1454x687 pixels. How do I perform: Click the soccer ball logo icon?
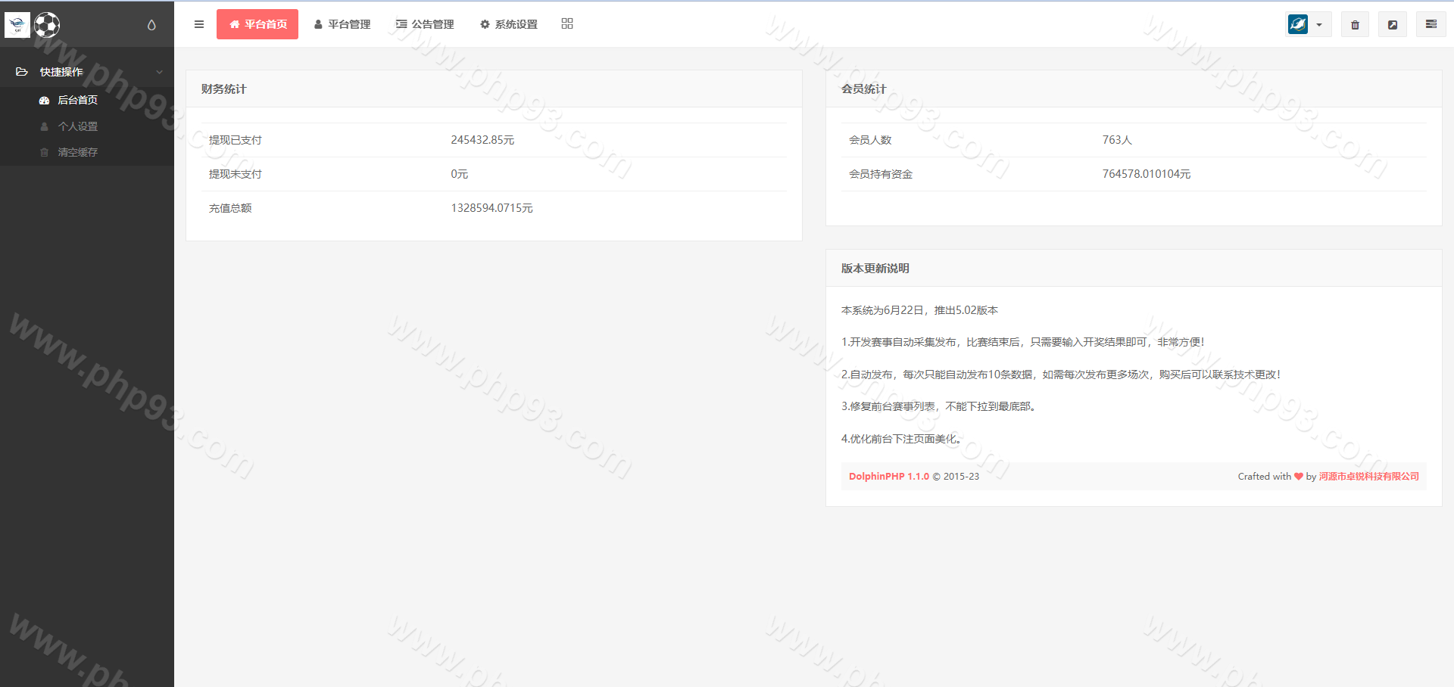pyautogui.click(x=47, y=25)
